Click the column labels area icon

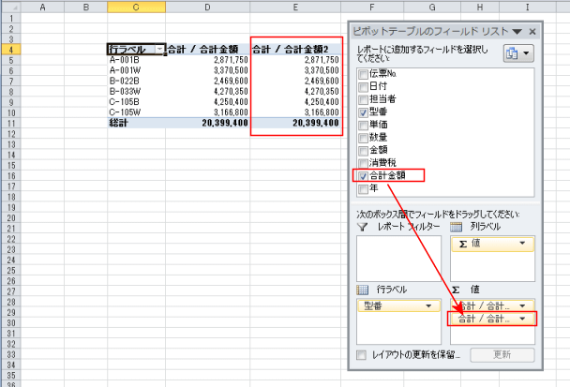[x=456, y=227]
